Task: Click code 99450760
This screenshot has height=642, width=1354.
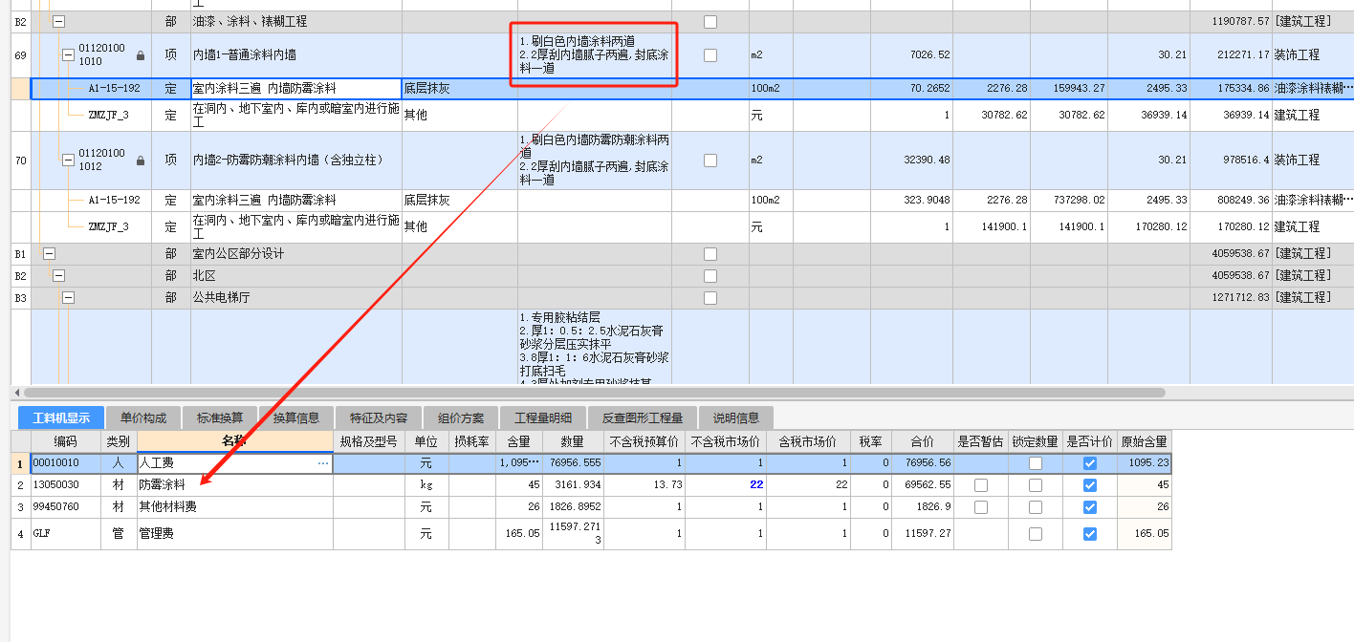Action: pyautogui.click(x=56, y=507)
